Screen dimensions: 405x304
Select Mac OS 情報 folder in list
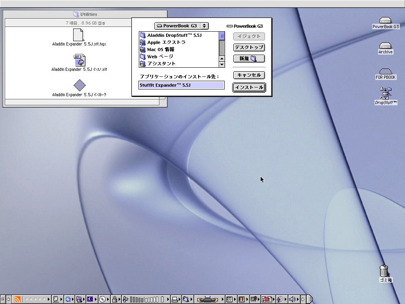[179, 49]
